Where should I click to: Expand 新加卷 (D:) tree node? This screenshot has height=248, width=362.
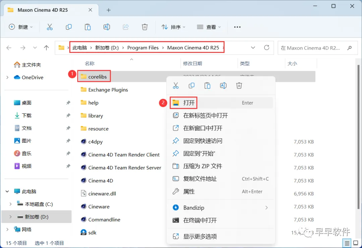click(10, 217)
